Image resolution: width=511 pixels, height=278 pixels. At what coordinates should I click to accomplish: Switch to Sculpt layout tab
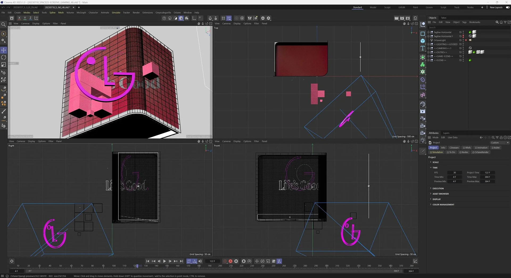point(387,7)
